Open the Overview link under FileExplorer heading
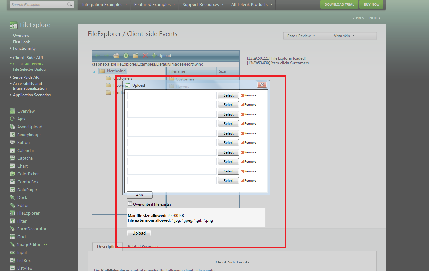Screen dimensions: 429x271 [x=21, y=35]
